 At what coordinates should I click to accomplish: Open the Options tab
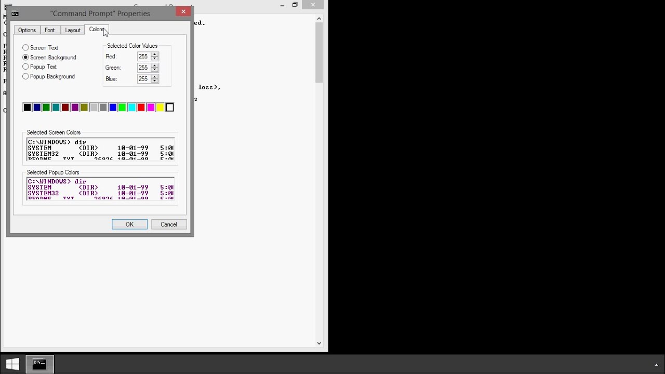(x=27, y=30)
